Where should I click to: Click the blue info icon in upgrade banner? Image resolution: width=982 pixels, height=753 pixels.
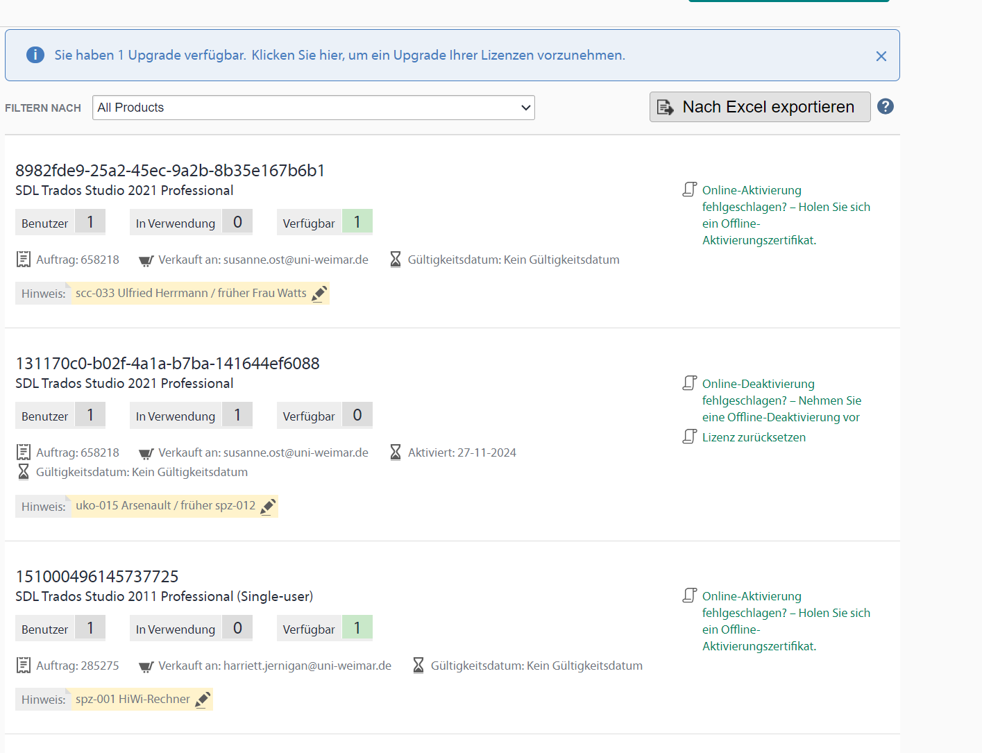(x=35, y=55)
